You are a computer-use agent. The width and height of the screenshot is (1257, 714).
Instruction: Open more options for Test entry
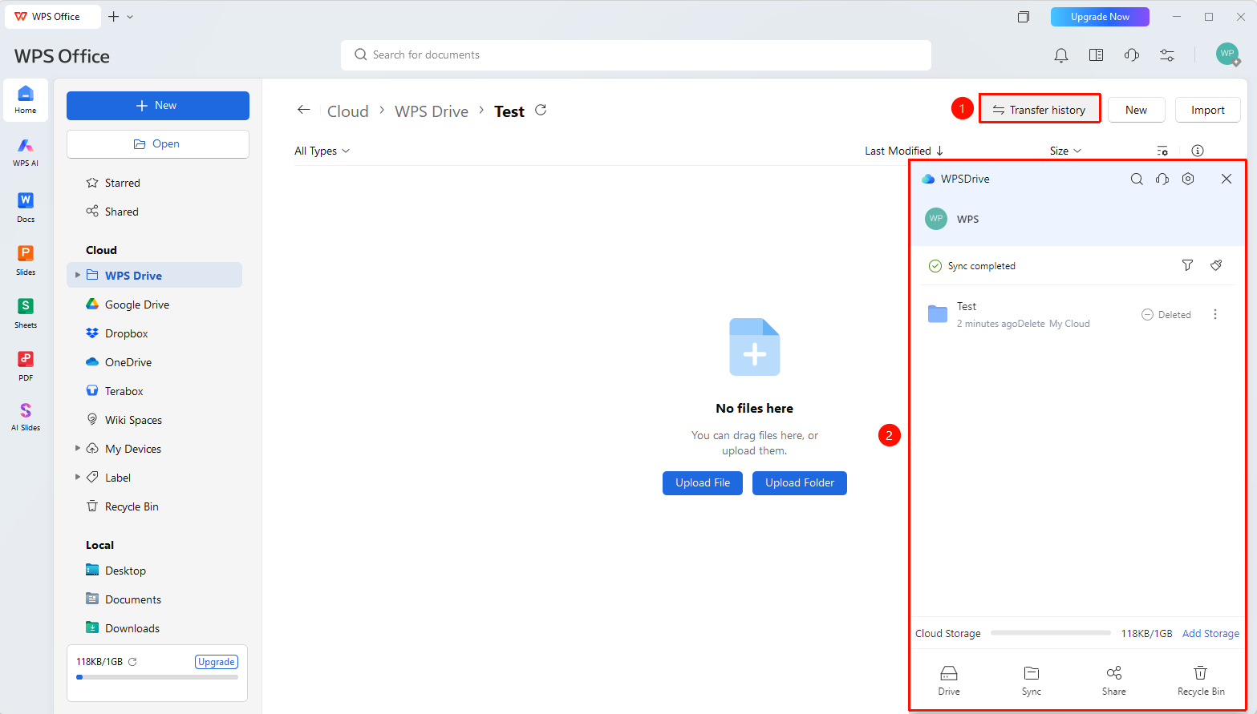pyautogui.click(x=1215, y=315)
